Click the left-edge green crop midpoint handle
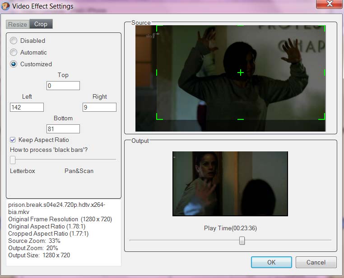Image resolution: width=344 pixels, height=278 pixels. pyautogui.click(x=157, y=73)
